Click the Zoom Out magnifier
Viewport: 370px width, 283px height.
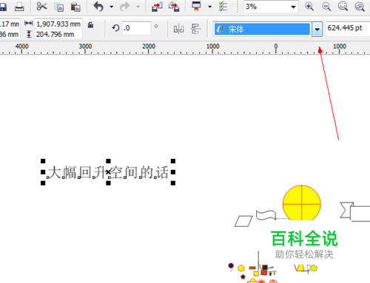[326, 7]
